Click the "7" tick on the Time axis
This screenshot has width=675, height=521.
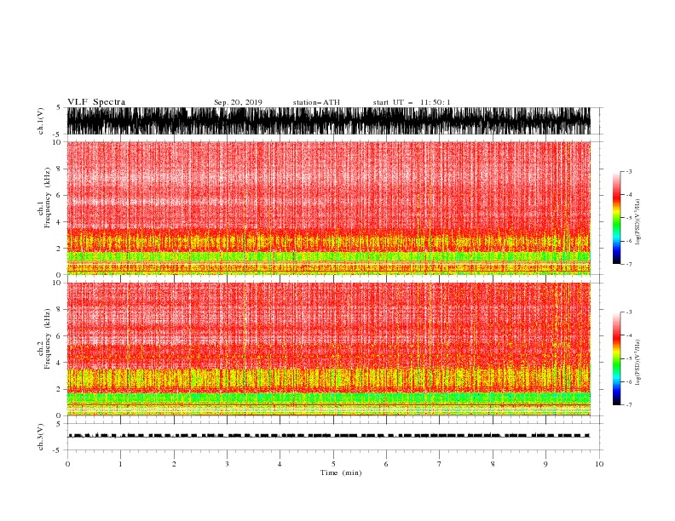(x=440, y=464)
